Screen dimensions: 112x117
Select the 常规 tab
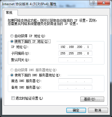[x=9, y=13]
